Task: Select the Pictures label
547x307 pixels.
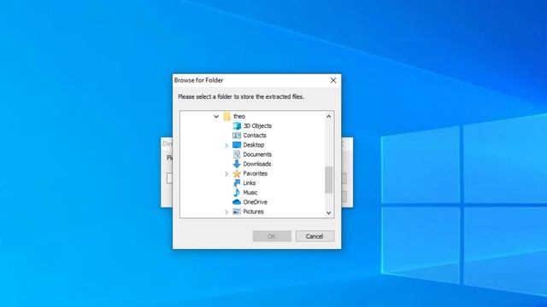Action: (254, 211)
